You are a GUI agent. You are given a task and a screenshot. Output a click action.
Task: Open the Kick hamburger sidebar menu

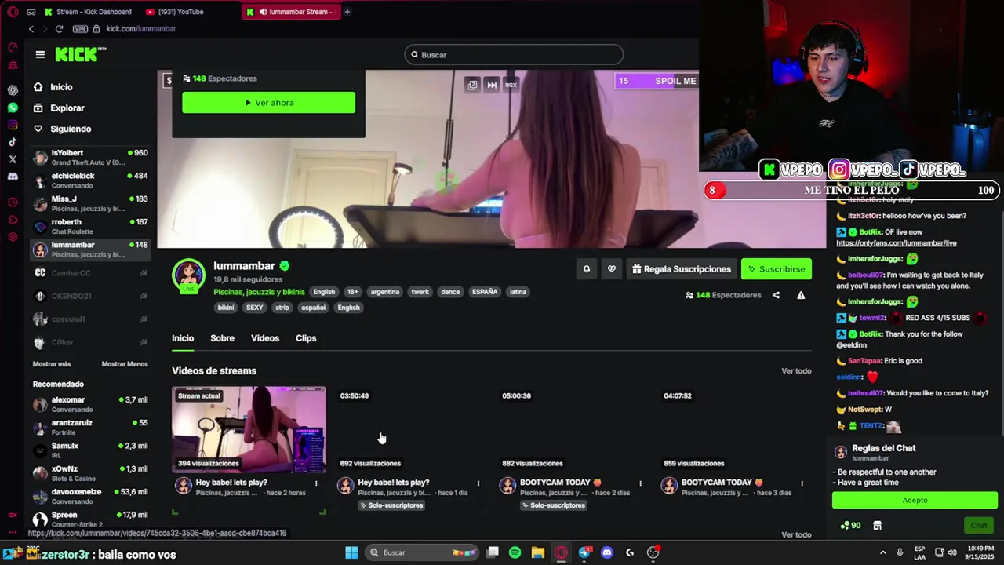pos(40,54)
